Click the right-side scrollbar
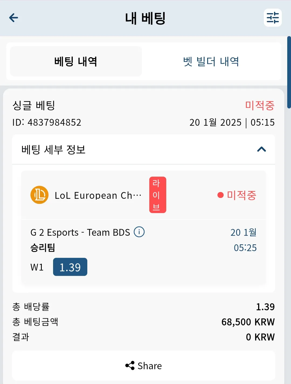The image size is (291, 384). 289,72
